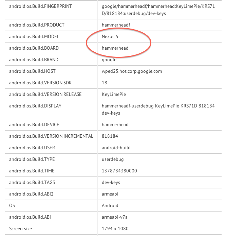Click the OS row label
Viewport: 245px width, 236px height.
coord(12,205)
